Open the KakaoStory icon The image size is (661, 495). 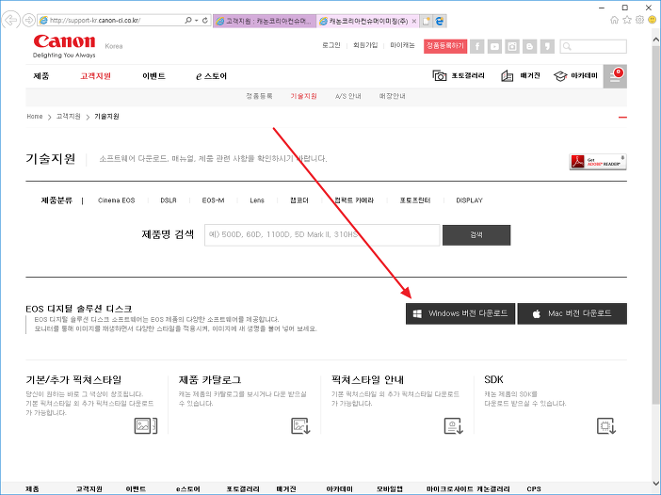[x=547, y=46]
